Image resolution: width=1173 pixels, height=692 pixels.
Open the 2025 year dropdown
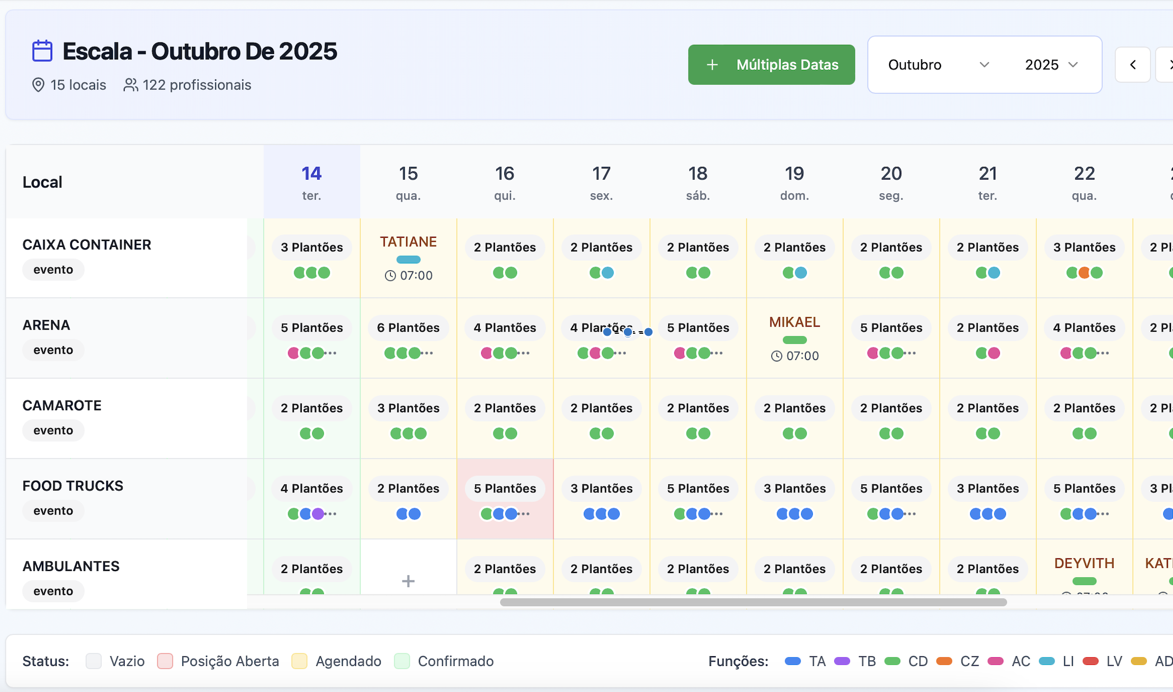tap(1051, 65)
